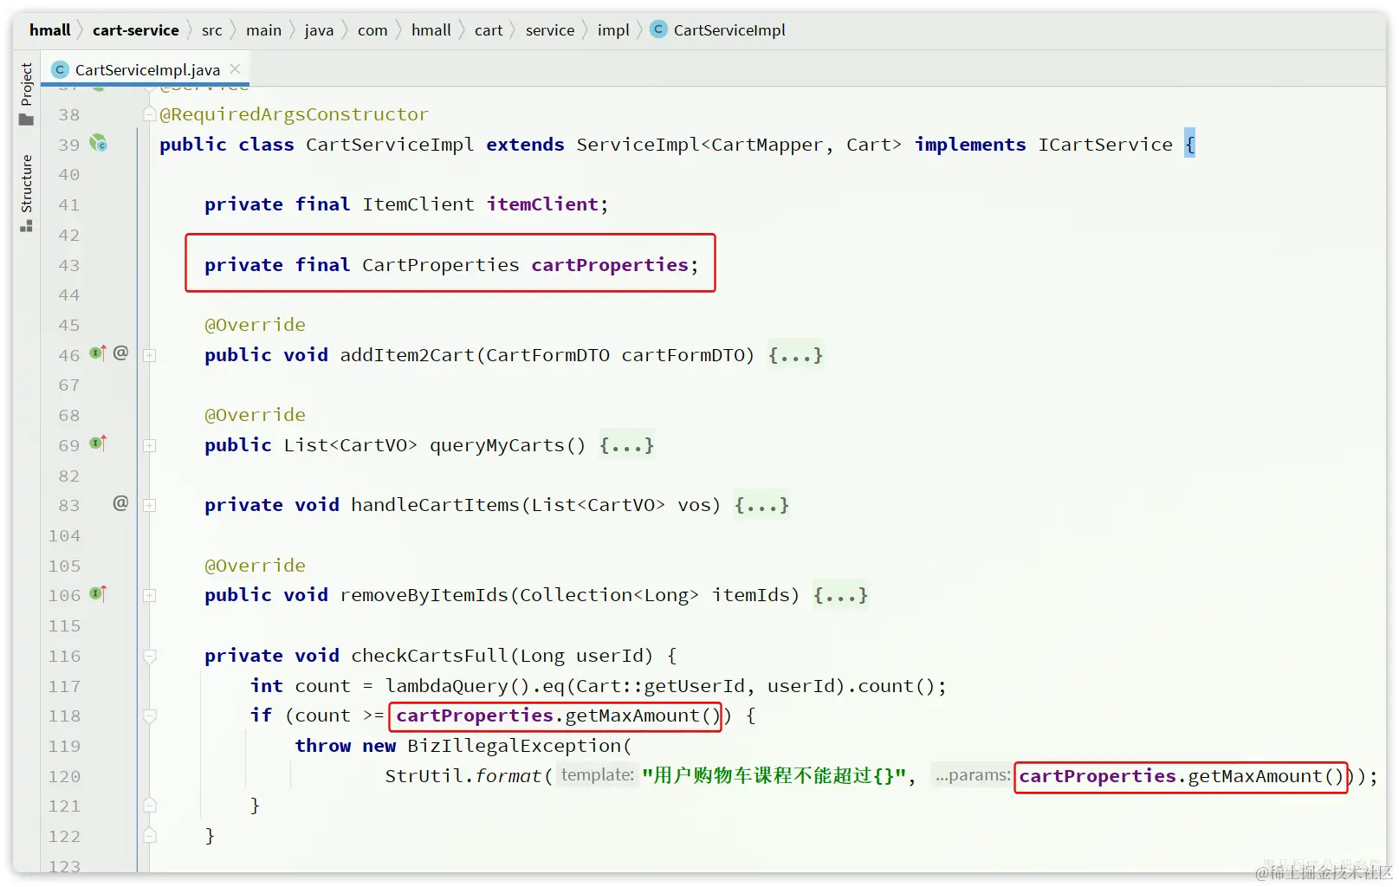
Task: Collapse the if block at line 118
Action: tap(150, 715)
